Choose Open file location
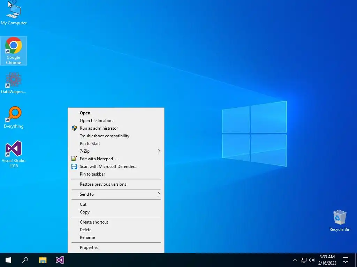The image size is (357, 267). (x=116, y=121)
